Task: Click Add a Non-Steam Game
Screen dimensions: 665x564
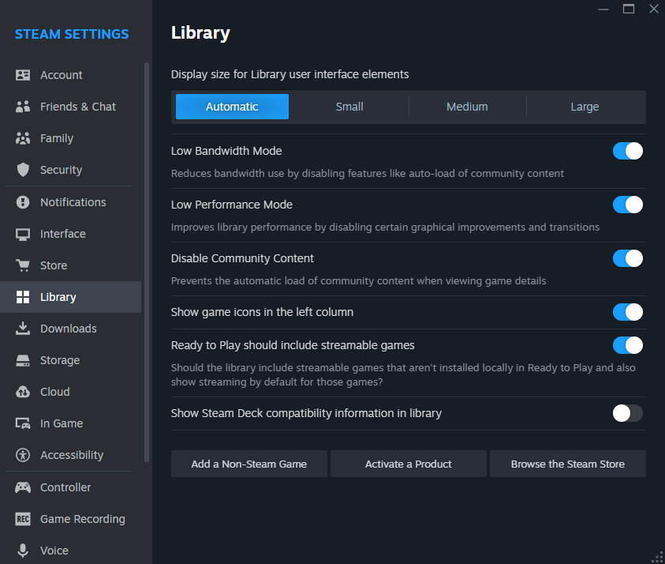Action: [248, 464]
